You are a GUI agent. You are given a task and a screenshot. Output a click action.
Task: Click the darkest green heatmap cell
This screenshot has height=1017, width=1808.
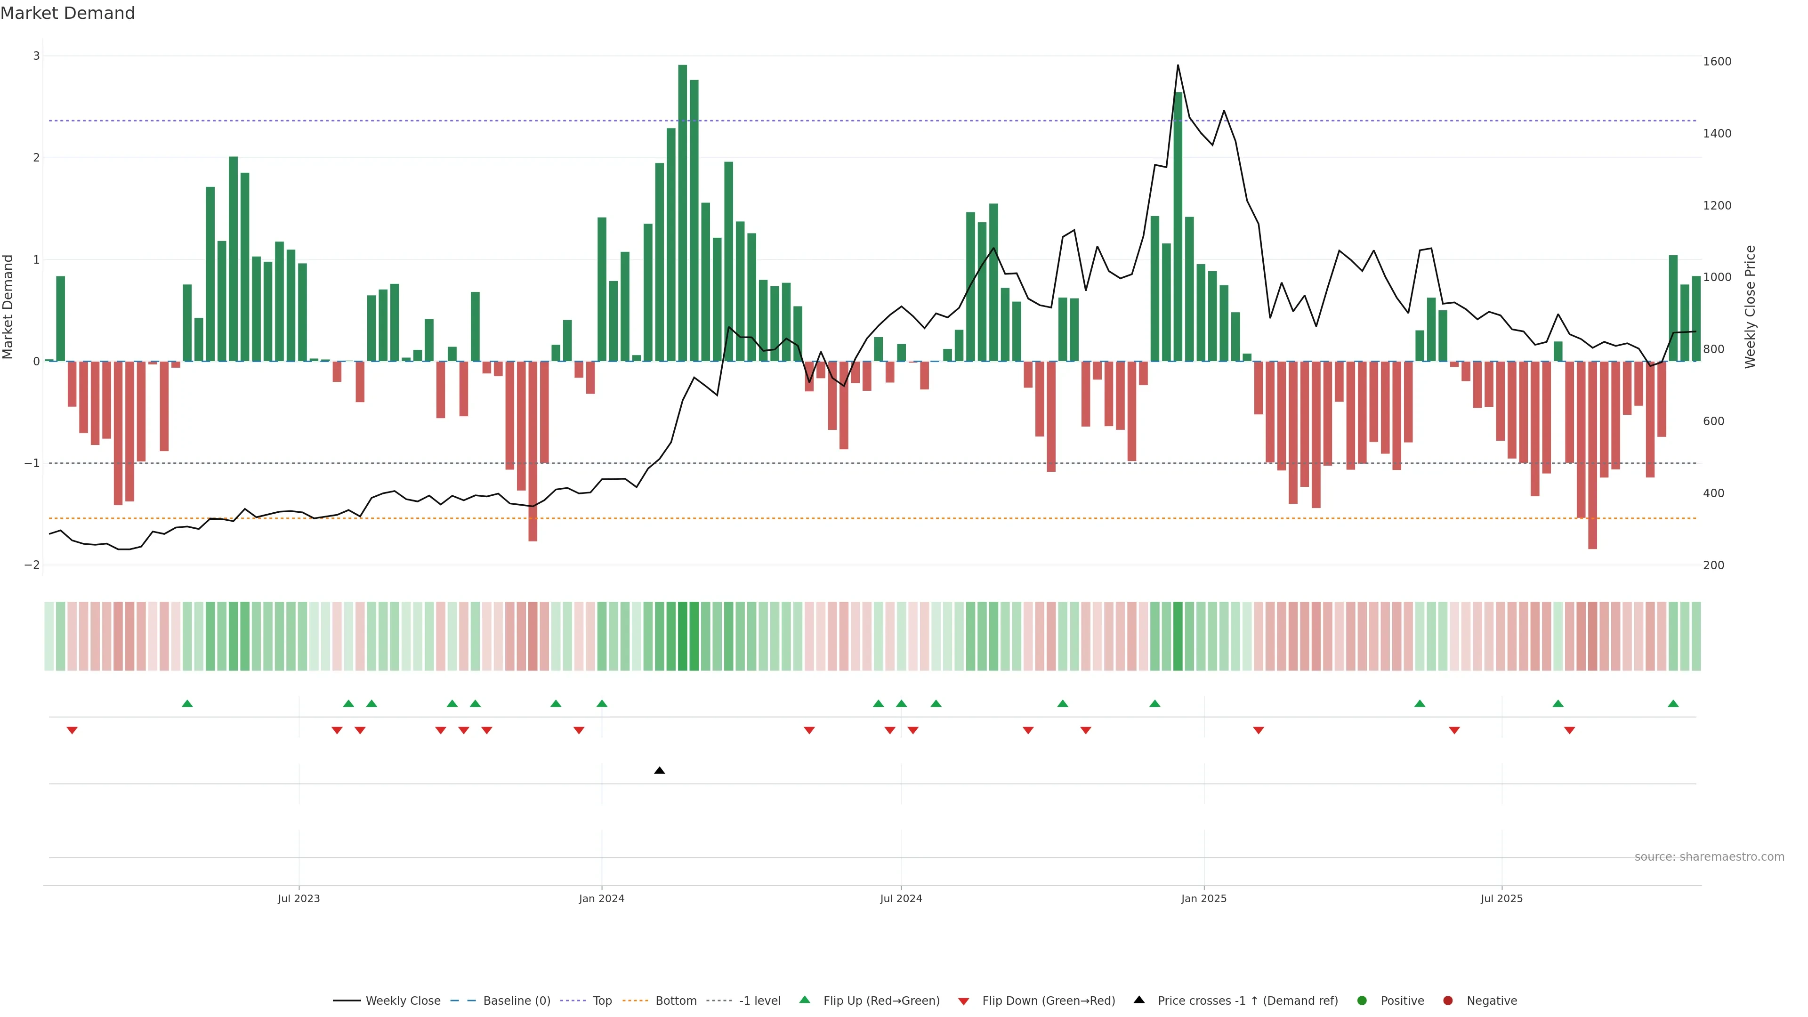click(682, 636)
